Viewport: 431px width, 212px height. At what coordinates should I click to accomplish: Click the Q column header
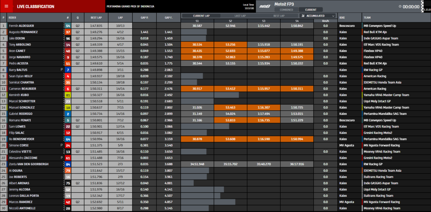click(x=78, y=17)
